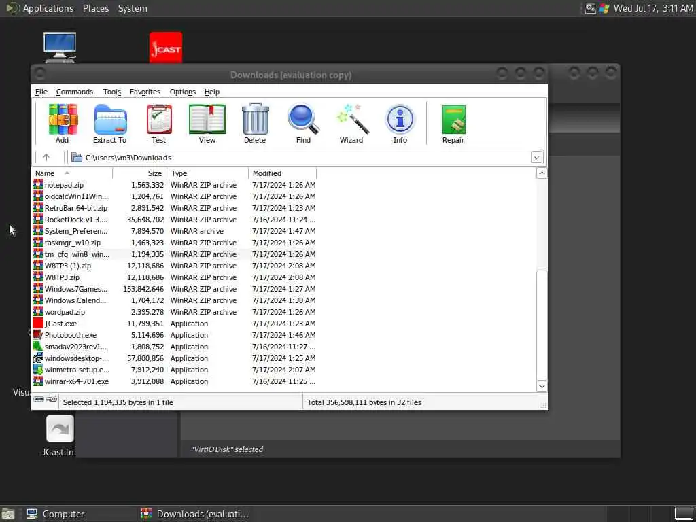The width and height of the screenshot is (696, 522).
Task: Open the Places panel menu
Action: click(95, 8)
